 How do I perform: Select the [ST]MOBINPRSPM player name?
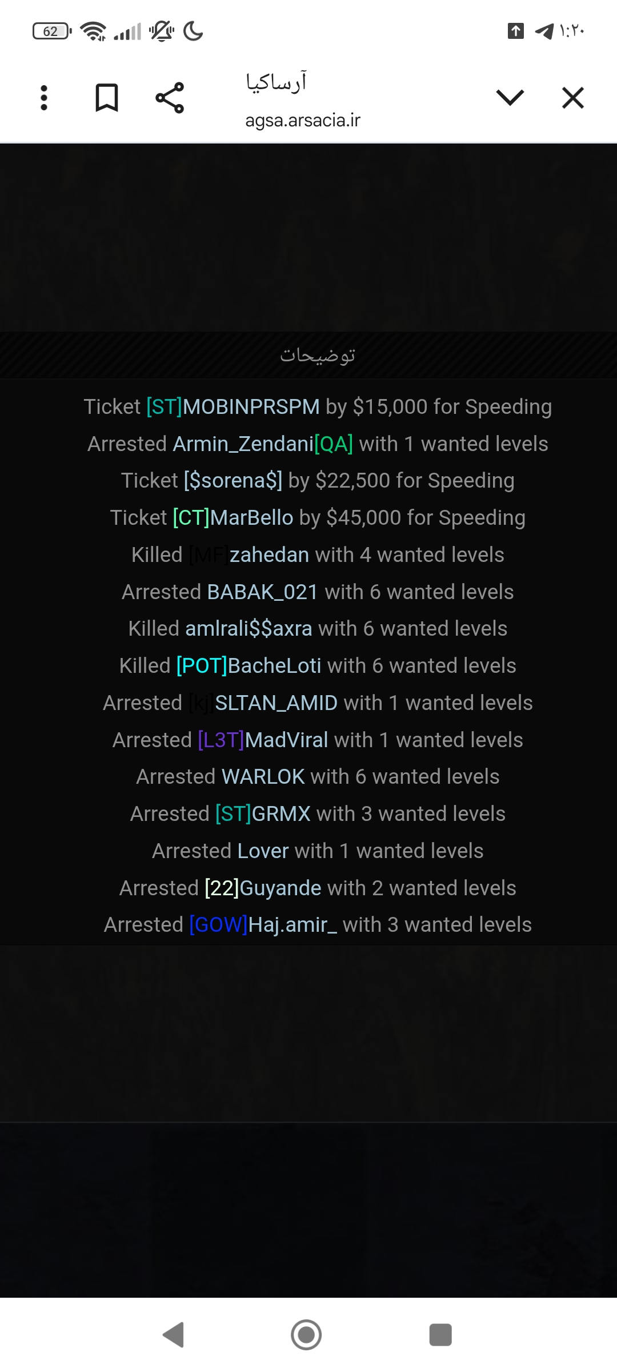pos(233,407)
